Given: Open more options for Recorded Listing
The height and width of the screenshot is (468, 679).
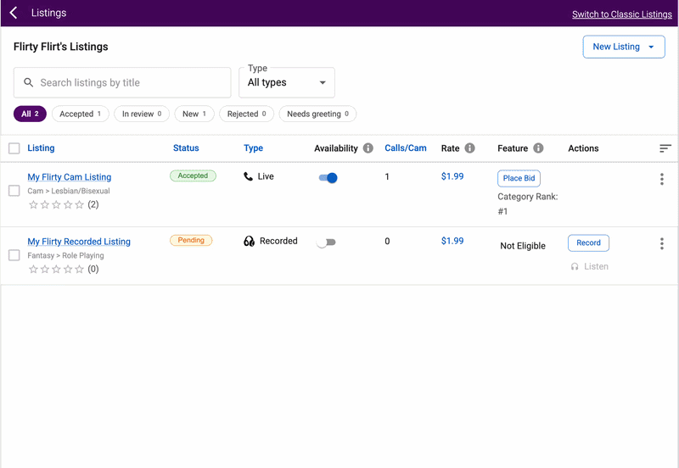Looking at the screenshot, I should pos(662,243).
